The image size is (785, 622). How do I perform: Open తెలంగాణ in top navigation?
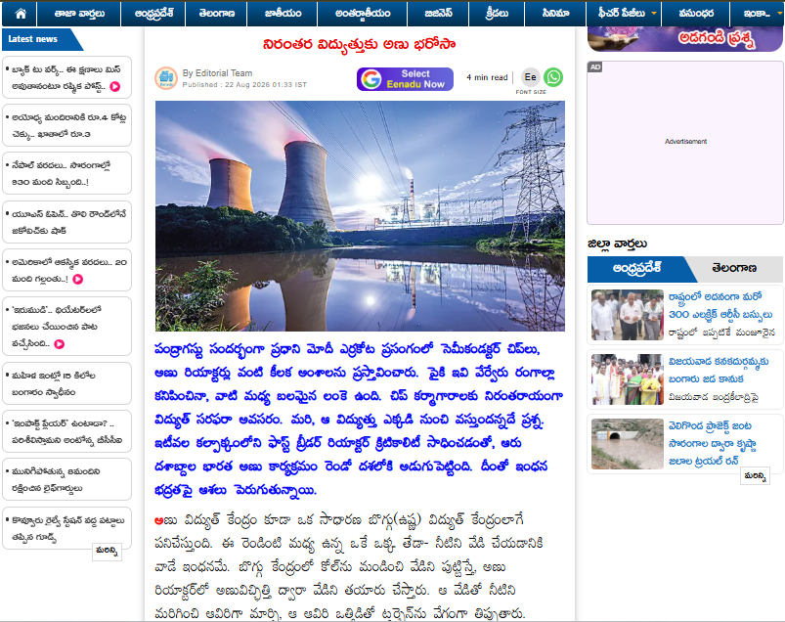pos(216,14)
